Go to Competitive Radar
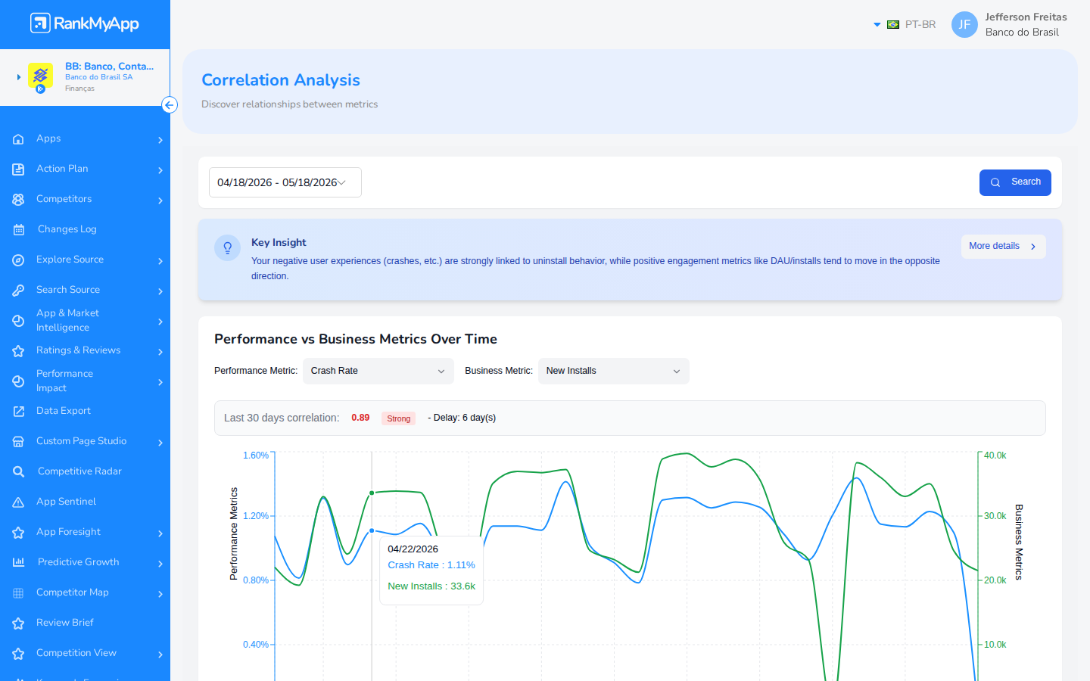The width and height of the screenshot is (1090, 681). pyautogui.click(x=79, y=471)
